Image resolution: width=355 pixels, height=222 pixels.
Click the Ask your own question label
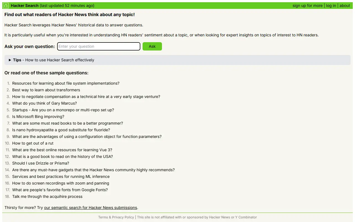tap(30, 46)
